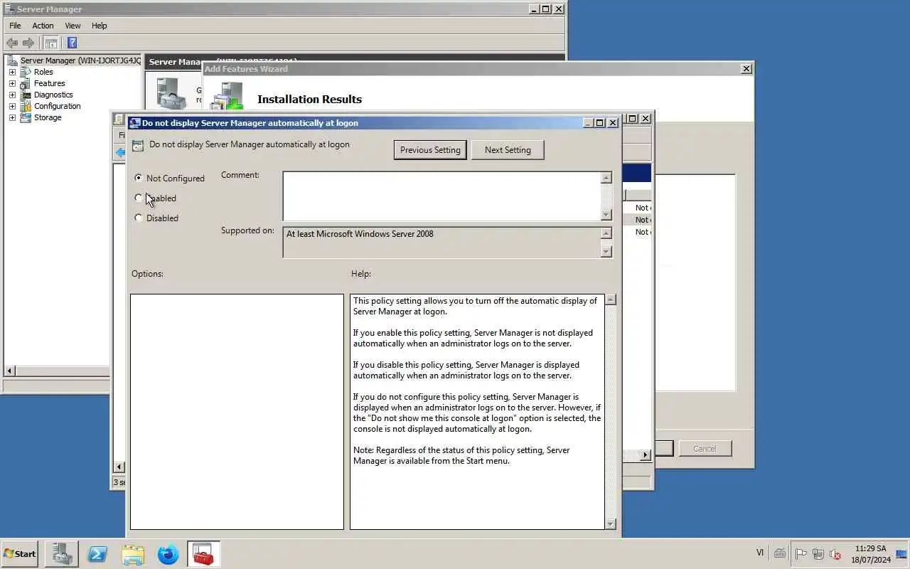Click inside the Comment text box
The image size is (910, 569).
(x=441, y=196)
